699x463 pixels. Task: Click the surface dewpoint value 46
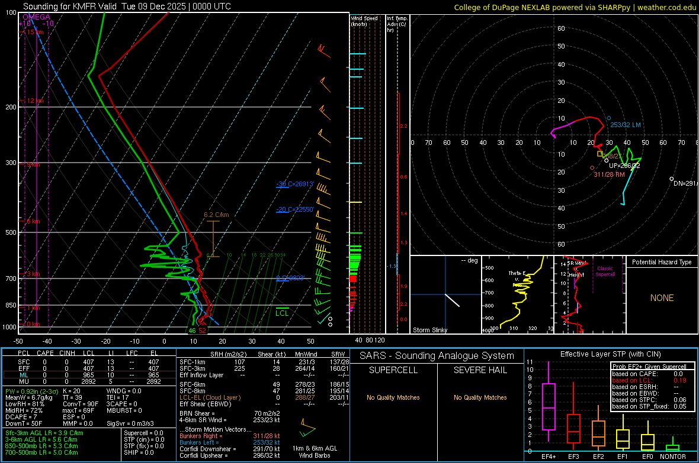(x=192, y=331)
